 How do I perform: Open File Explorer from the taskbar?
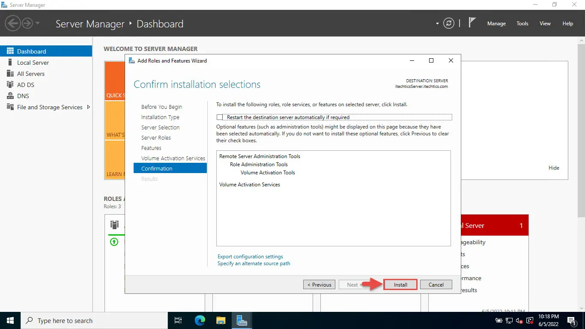tap(221, 320)
